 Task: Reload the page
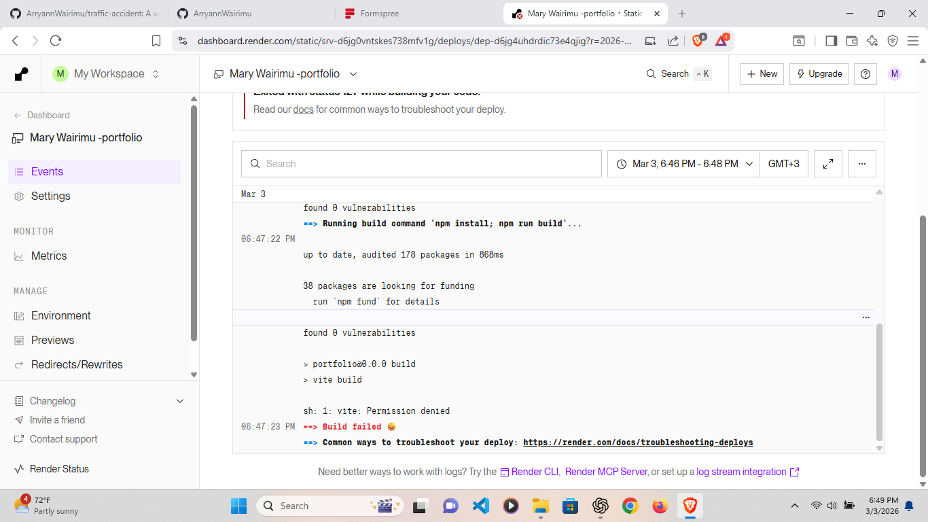[56, 41]
